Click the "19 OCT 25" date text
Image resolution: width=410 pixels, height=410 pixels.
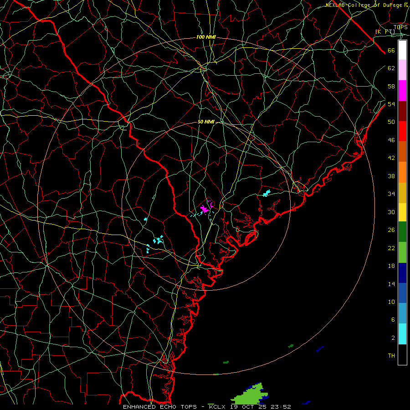(248, 407)
